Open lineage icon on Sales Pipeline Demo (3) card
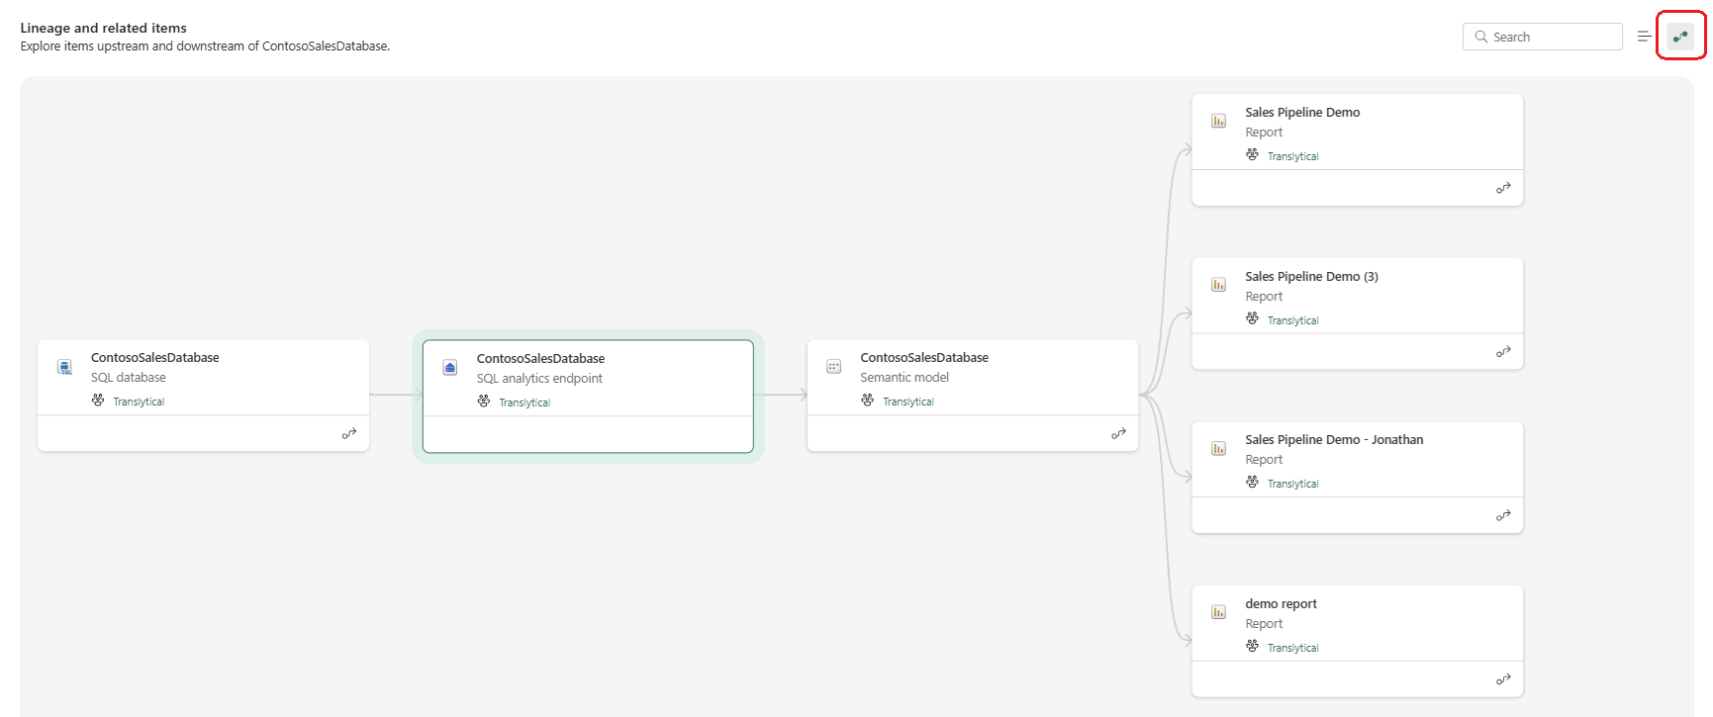This screenshot has width=1713, height=717. pos(1503,352)
